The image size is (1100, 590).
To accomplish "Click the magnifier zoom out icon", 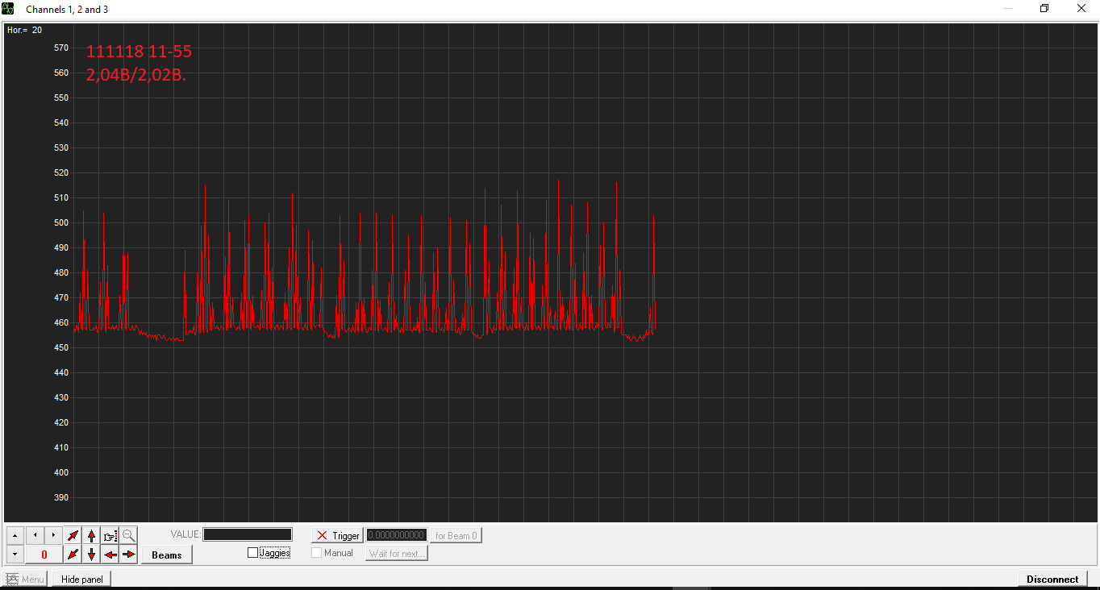I will [x=129, y=536].
